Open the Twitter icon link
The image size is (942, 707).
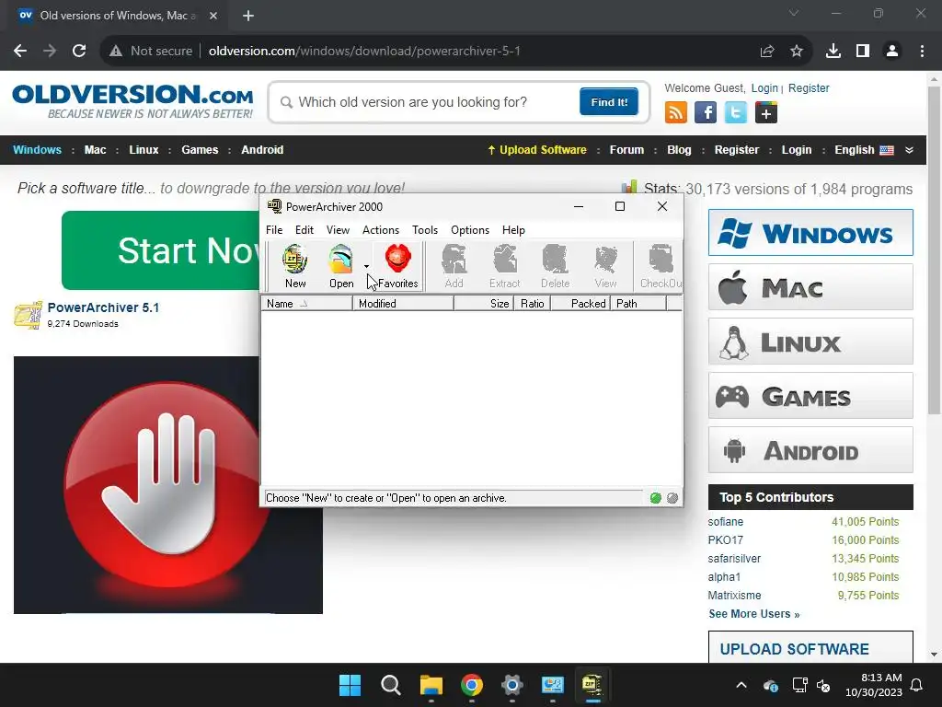(x=735, y=112)
